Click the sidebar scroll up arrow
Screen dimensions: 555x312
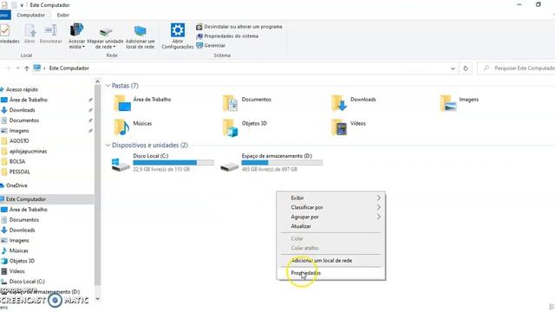click(x=98, y=81)
